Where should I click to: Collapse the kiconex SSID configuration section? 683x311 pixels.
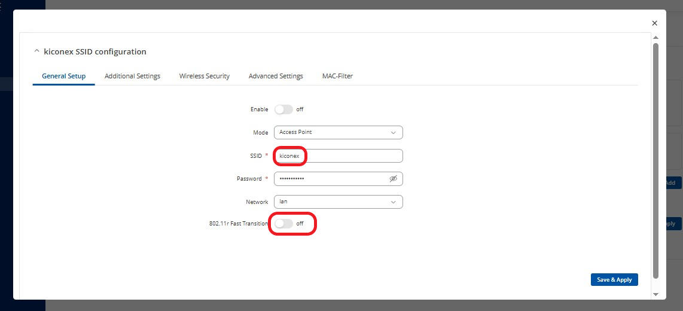tap(37, 52)
